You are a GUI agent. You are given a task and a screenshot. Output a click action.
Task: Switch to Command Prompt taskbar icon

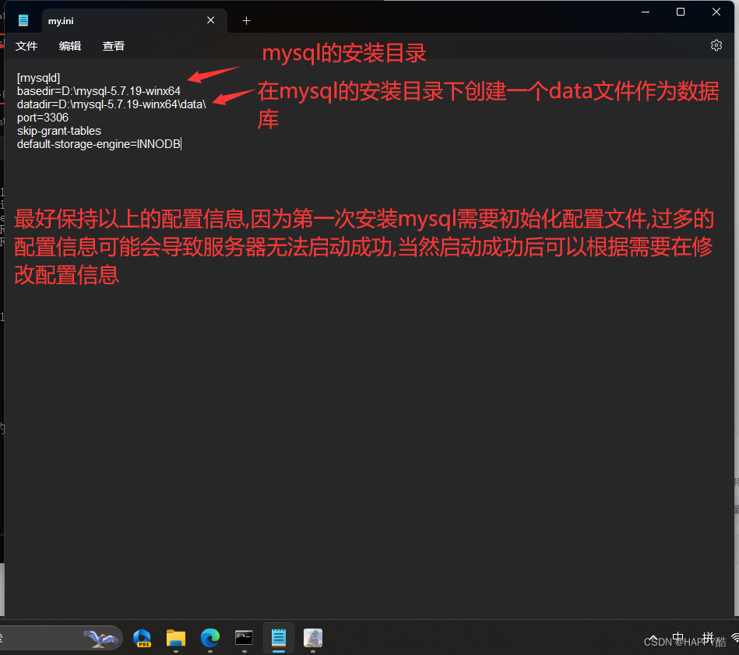tap(245, 638)
